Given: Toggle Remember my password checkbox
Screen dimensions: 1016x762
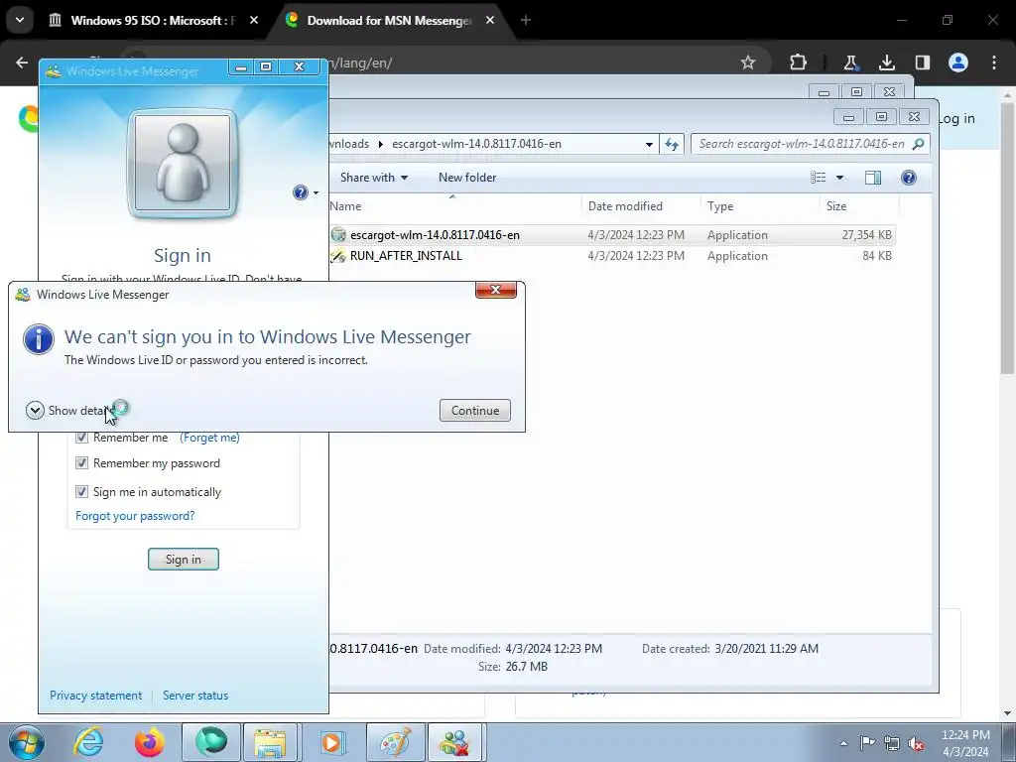Looking at the screenshot, I should point(81,463).
